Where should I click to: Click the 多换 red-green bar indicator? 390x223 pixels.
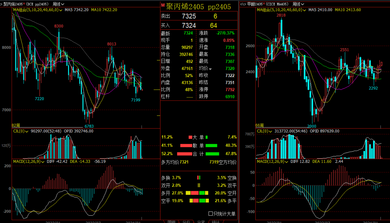click(x=199, y=178)
